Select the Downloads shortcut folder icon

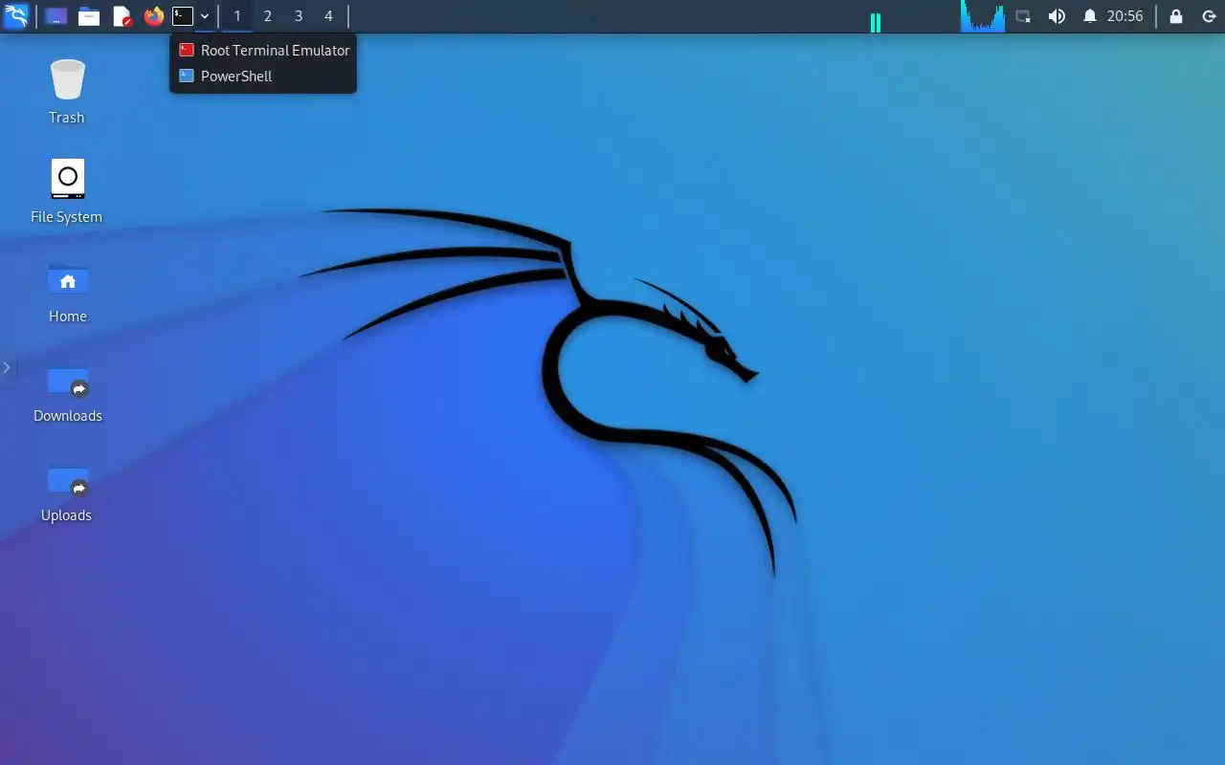pyautogui.click(x=67, y=392)
